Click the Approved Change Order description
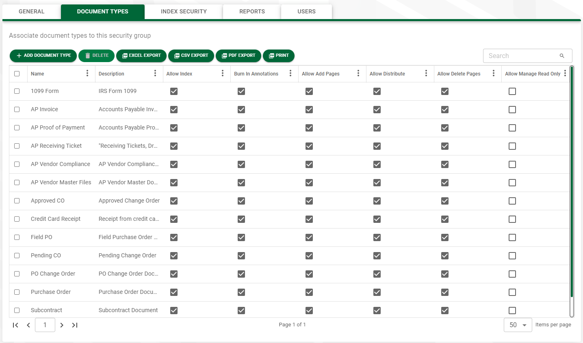This screenshot has width=583, height=343. [x=129, y=201]
